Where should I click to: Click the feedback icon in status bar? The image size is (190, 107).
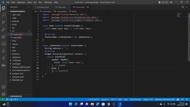point(182,99)
